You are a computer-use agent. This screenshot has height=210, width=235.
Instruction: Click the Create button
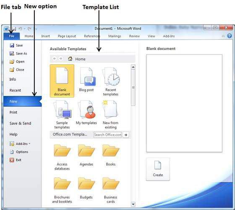tap(158, 169)
